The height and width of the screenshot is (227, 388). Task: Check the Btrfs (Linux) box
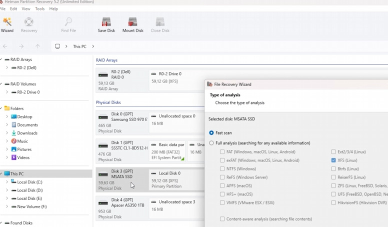click(x=333, y=168)
